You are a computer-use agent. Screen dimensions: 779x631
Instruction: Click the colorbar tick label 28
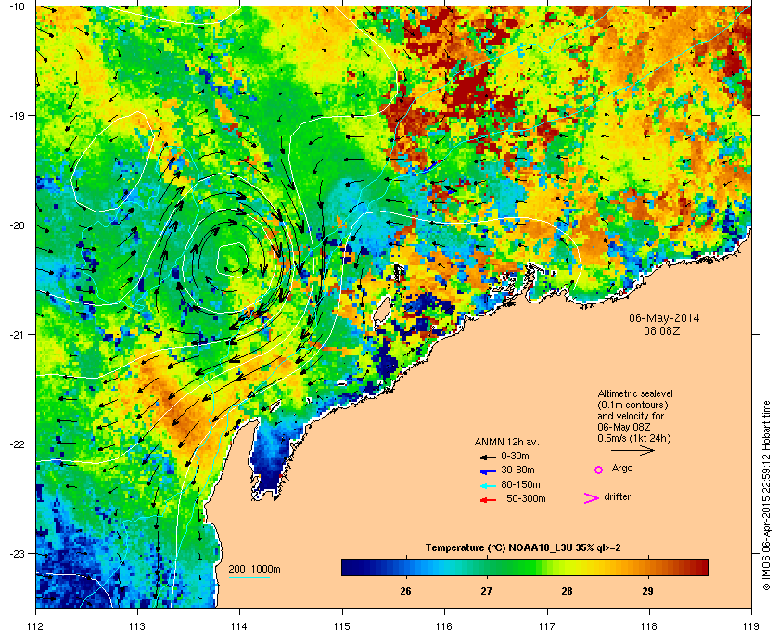click(567, 591)
